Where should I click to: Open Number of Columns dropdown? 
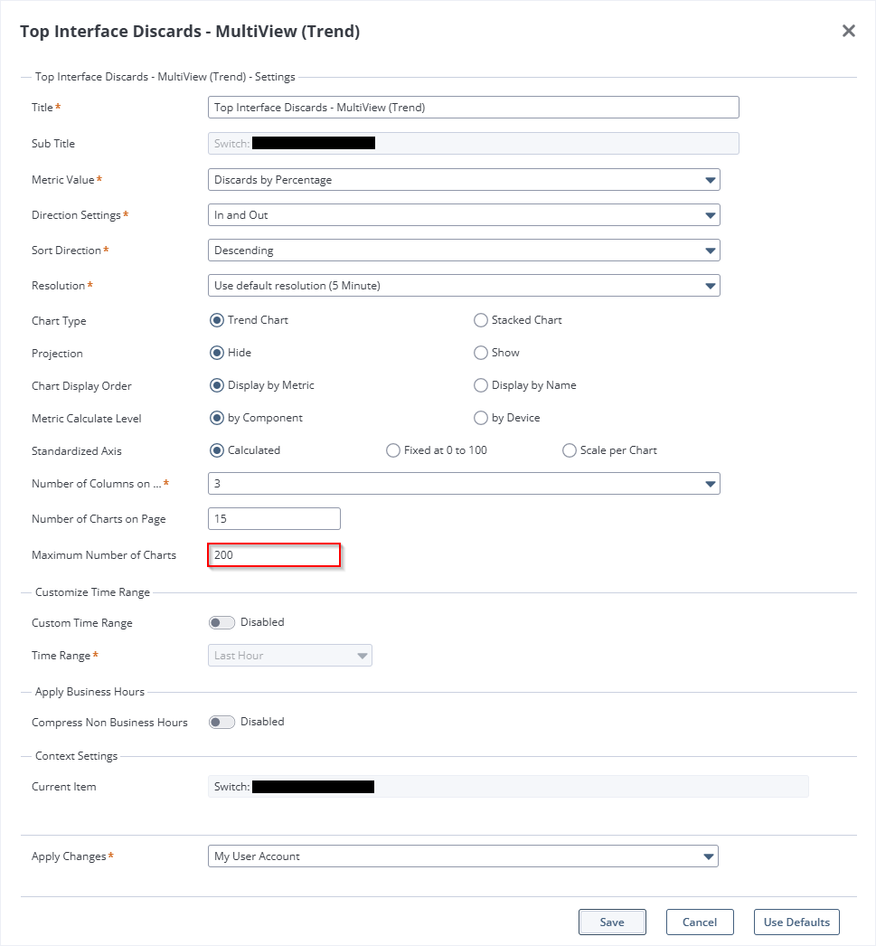point(464,484)
